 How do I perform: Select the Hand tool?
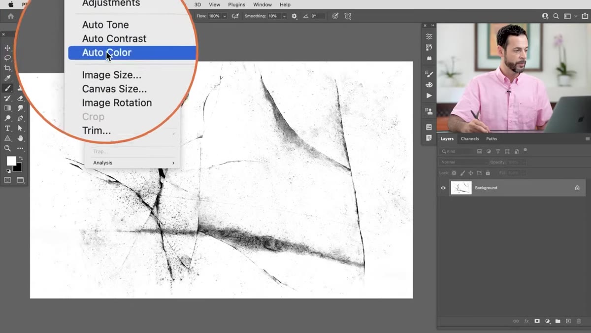pos(20,138)
